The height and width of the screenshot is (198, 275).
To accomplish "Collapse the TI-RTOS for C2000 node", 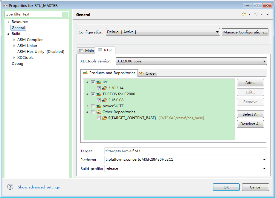I will click(87, 94).
